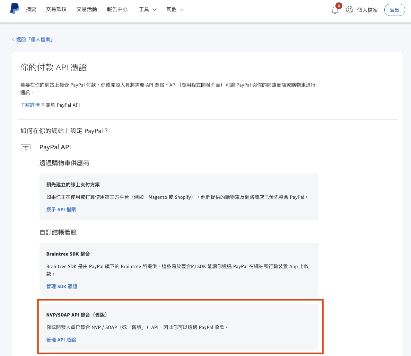Open the 了解詳情 link
Screen dimensions: 411x356
click(30, 105)
